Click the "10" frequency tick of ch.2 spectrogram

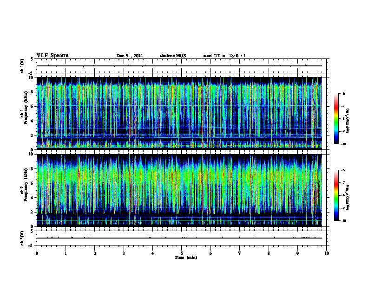pyautogui.click(x=31, y=154)
